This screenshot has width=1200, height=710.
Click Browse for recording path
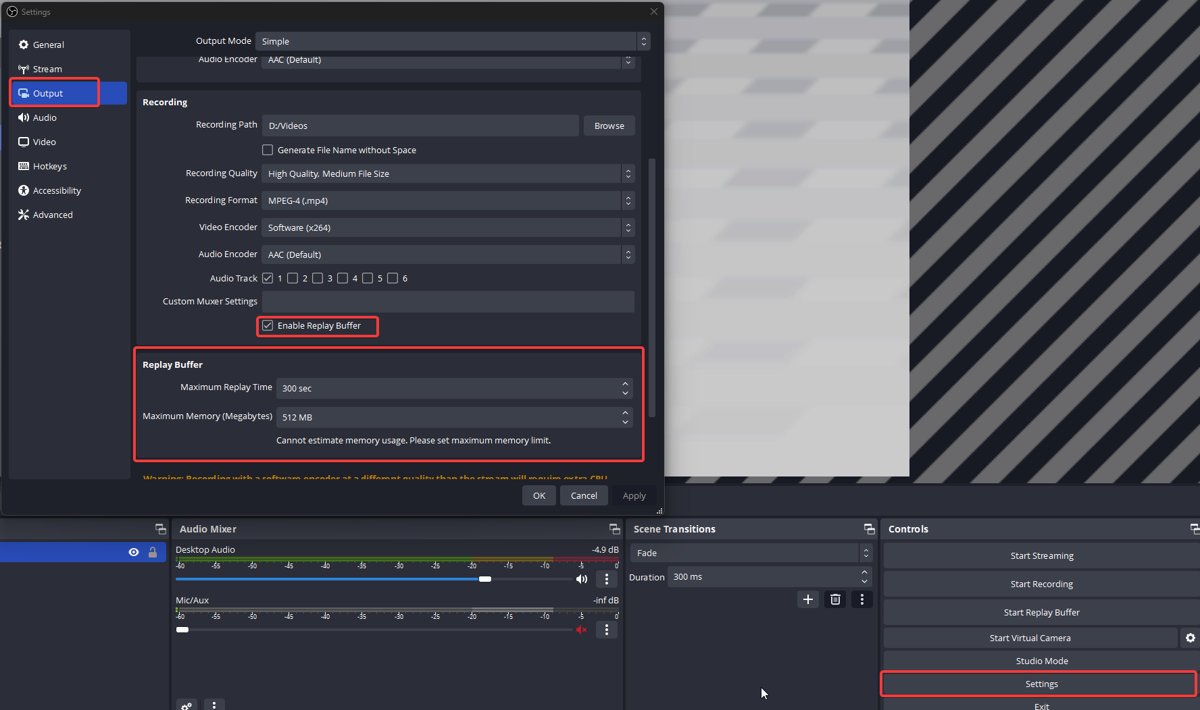[609, 126]
